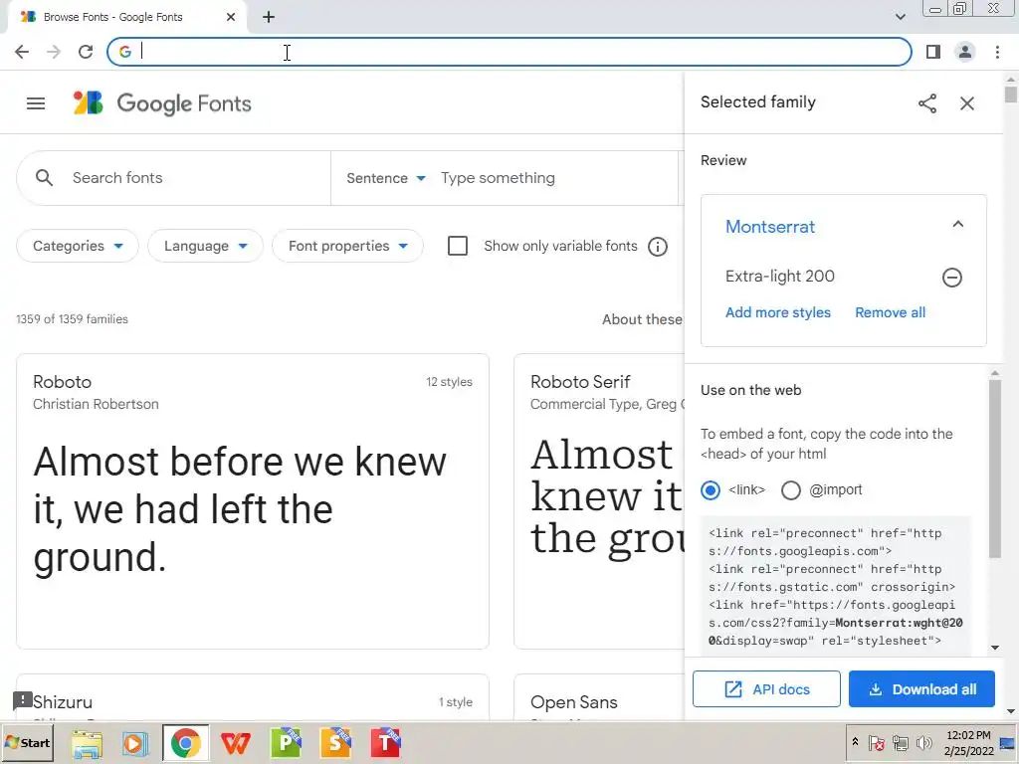
Task: Focus the browser address bar
Action: click(509, 52)
